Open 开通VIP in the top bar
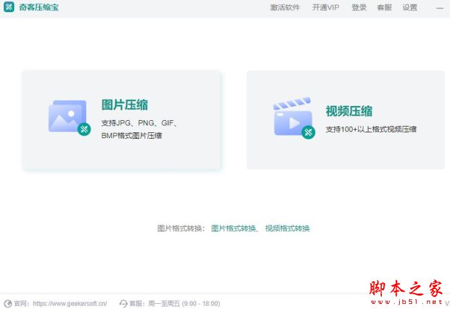This screenshot has width=450, height=309. (325, 8)
